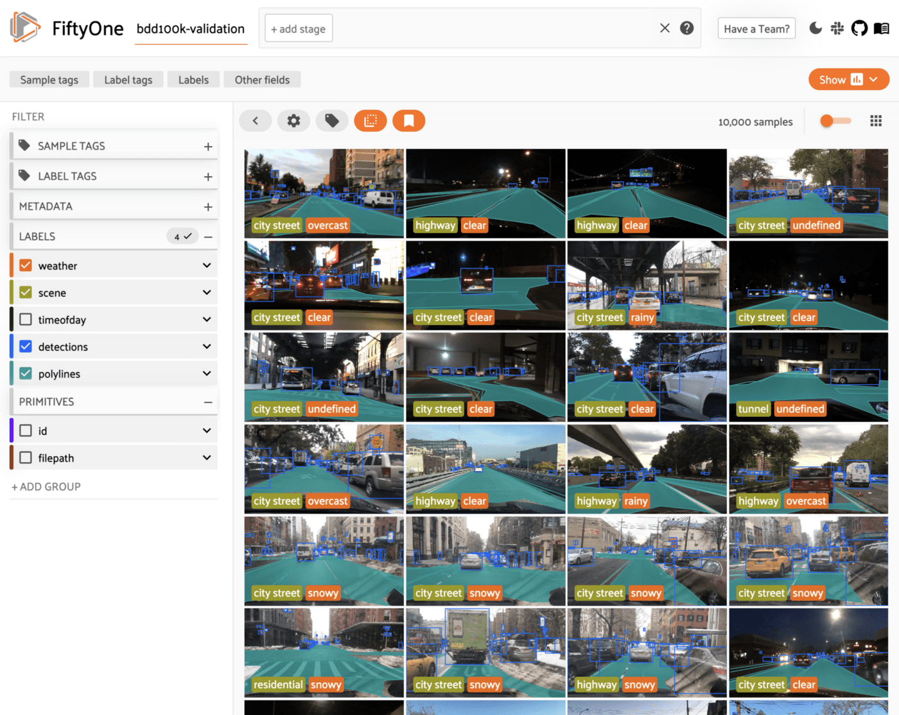The image size is (899, 715).
Task: Expand the filepath filter chevron
Action: pyautogui.click(x=207, y=457)
